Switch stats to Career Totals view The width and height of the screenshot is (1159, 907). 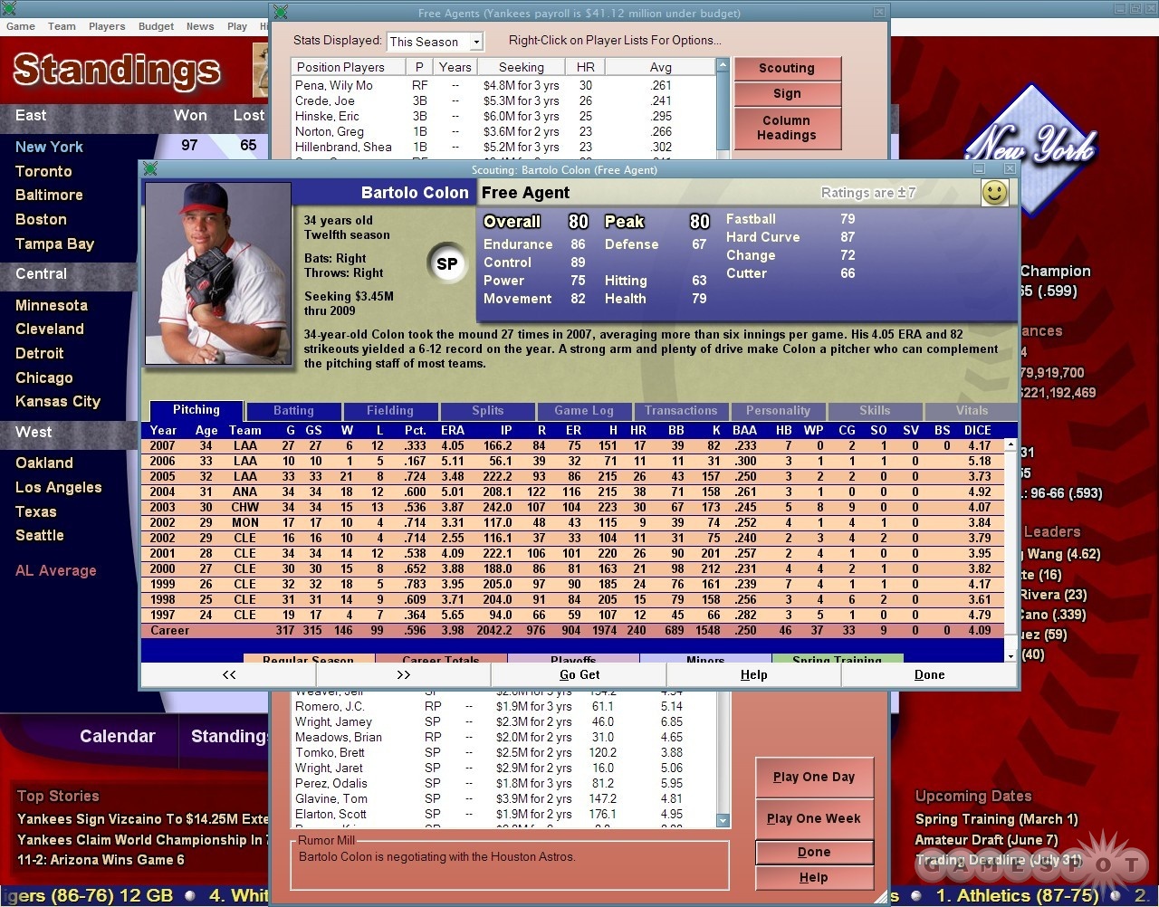[x=441, y=660]
